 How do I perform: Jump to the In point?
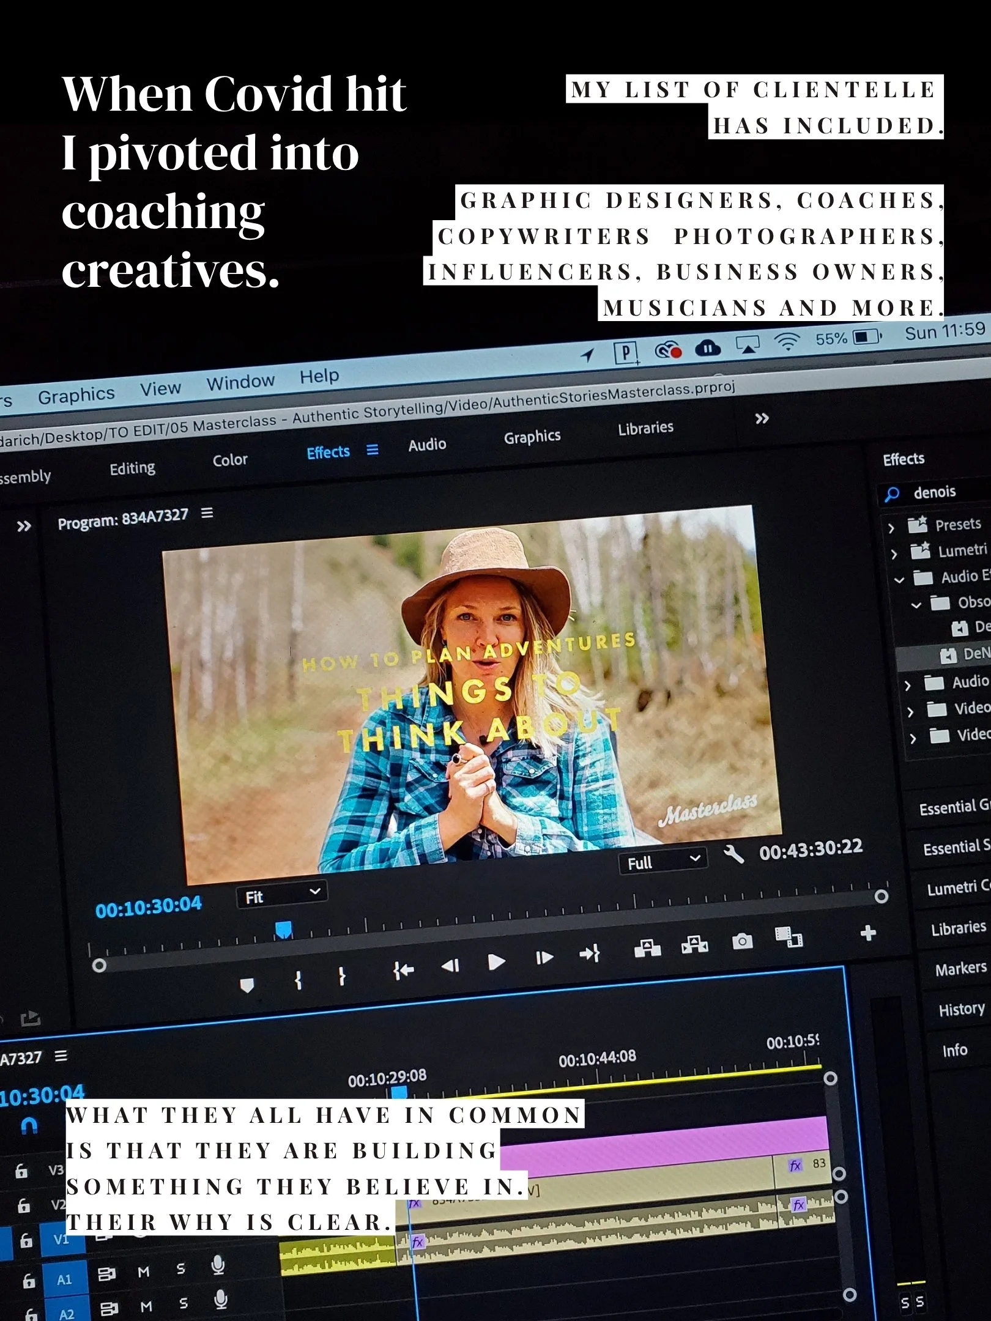coord(403,971)
